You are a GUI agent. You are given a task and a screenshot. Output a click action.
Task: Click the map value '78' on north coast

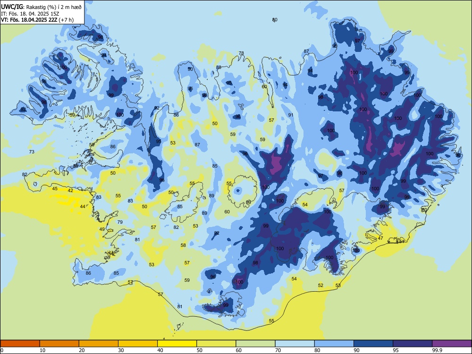click(x=241, y=53)
